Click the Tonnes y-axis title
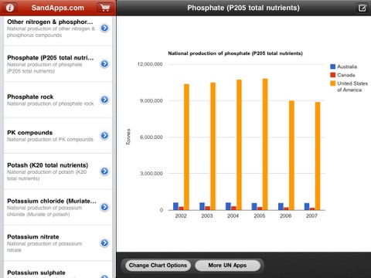Image resolution: width=371 pixels, height=278 pixels. pyautogui.click(x=128, y=137)
